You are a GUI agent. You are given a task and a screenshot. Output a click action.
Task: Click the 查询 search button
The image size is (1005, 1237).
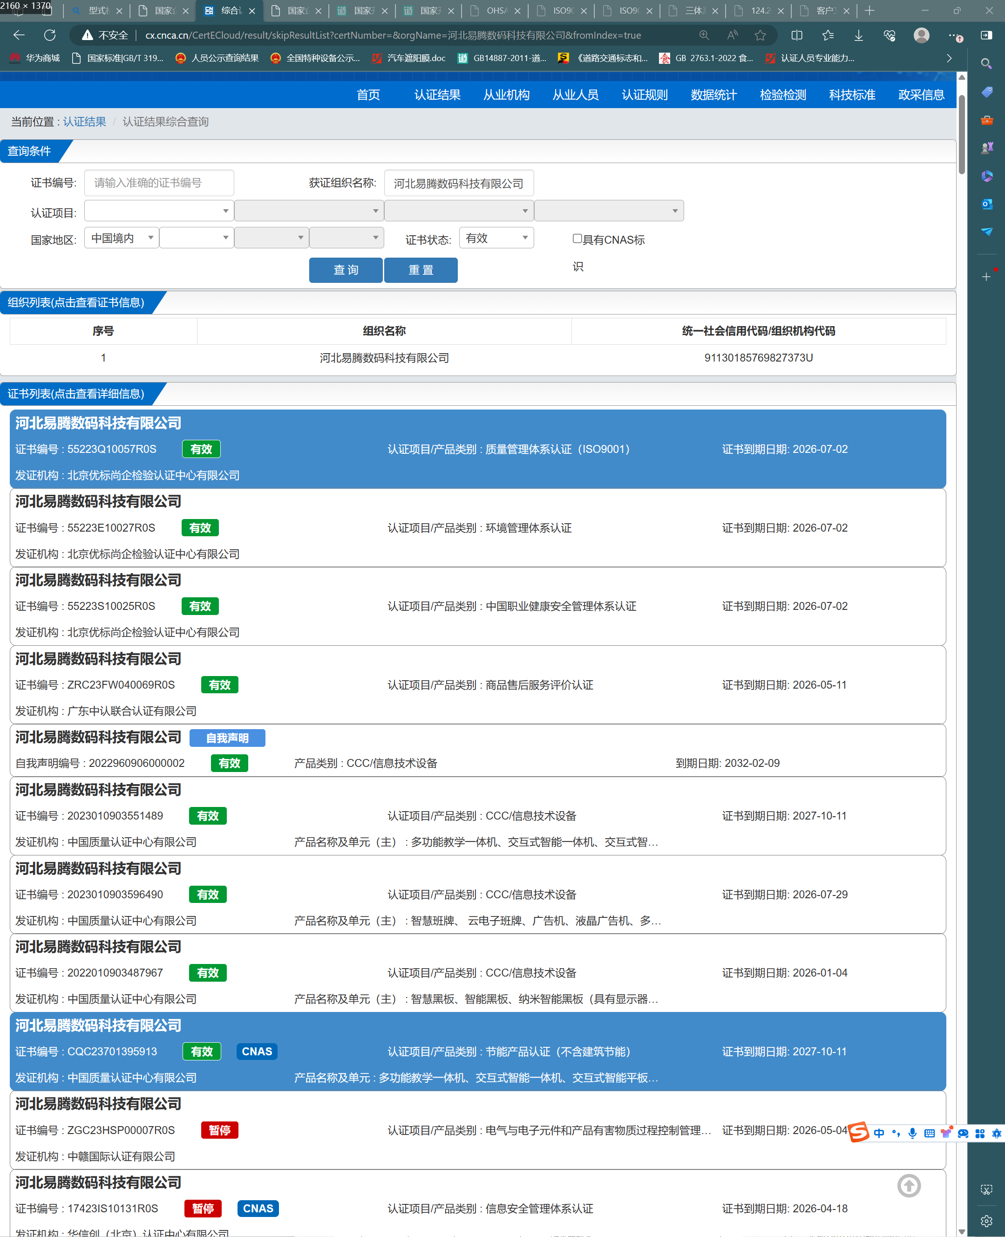point(346,270)
